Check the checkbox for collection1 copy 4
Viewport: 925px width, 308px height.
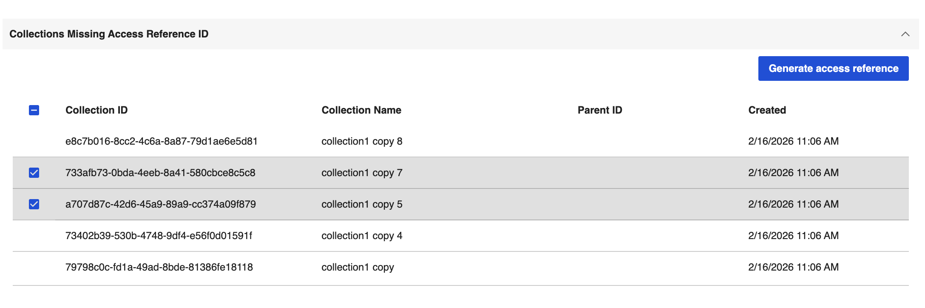tap(35, 236)
